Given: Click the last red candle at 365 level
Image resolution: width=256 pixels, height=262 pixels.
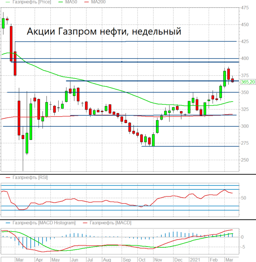Looking at the screenshot, I should [233, 80].
